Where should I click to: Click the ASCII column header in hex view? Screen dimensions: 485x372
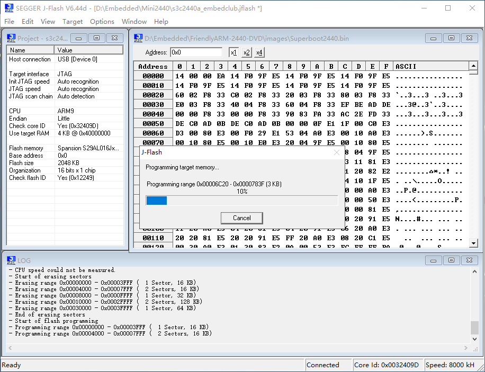click(x=431, y=67)
